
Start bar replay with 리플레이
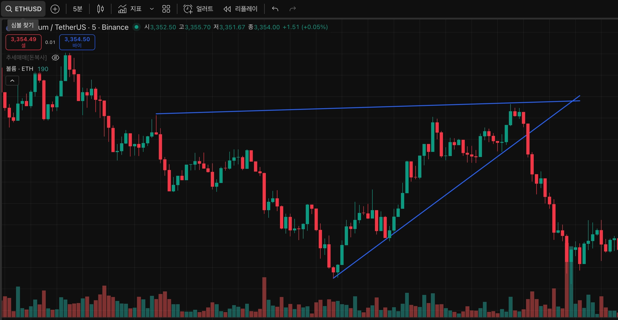click(x=240, y=9)
